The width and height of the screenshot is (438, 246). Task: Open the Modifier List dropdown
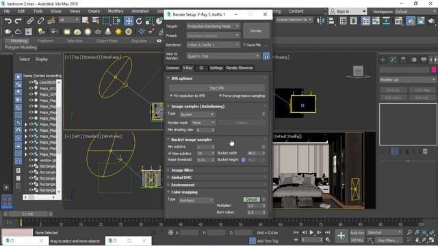click(x=408, y=80)
